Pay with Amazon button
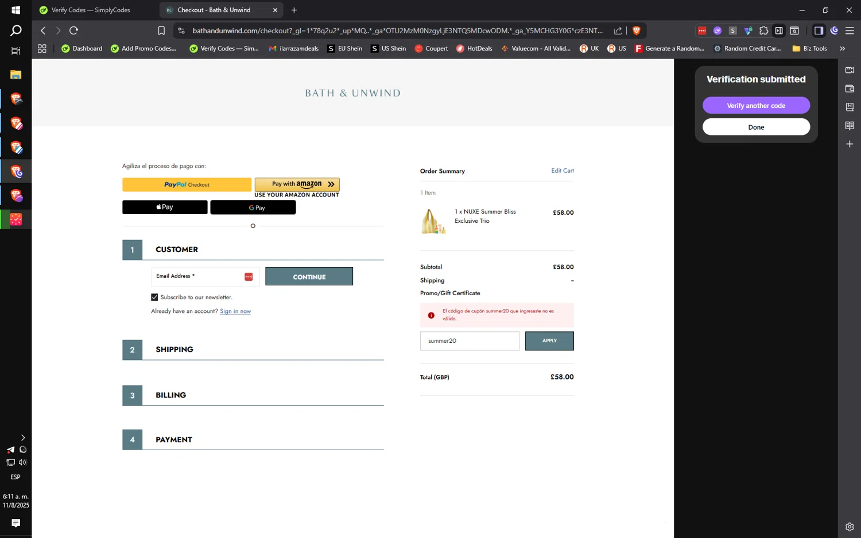This screenshot has height=538, width=861. tap(297, 184)
